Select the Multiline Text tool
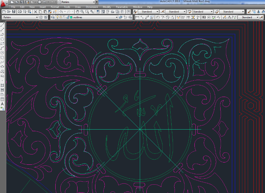This screenshot has height=193, width=265. click(x=2, y=104)
